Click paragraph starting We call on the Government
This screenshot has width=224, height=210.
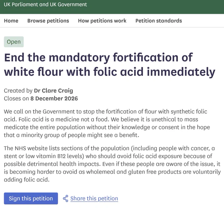[107, 123]
